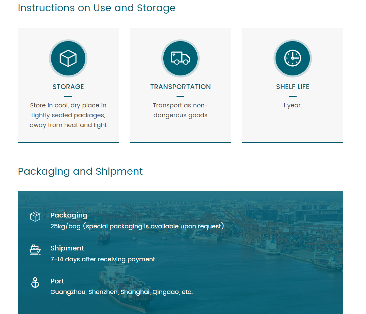The width and height of the screenshot is (366, 314).
Task: Click the '1 year.' shelf life text
Action: pyautogui.click(x=293, y=105)
